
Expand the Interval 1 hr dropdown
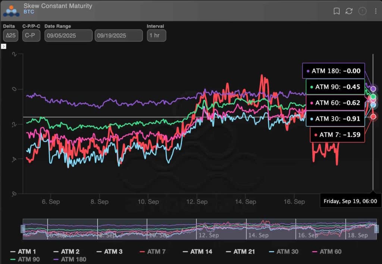tap(156, 36)
